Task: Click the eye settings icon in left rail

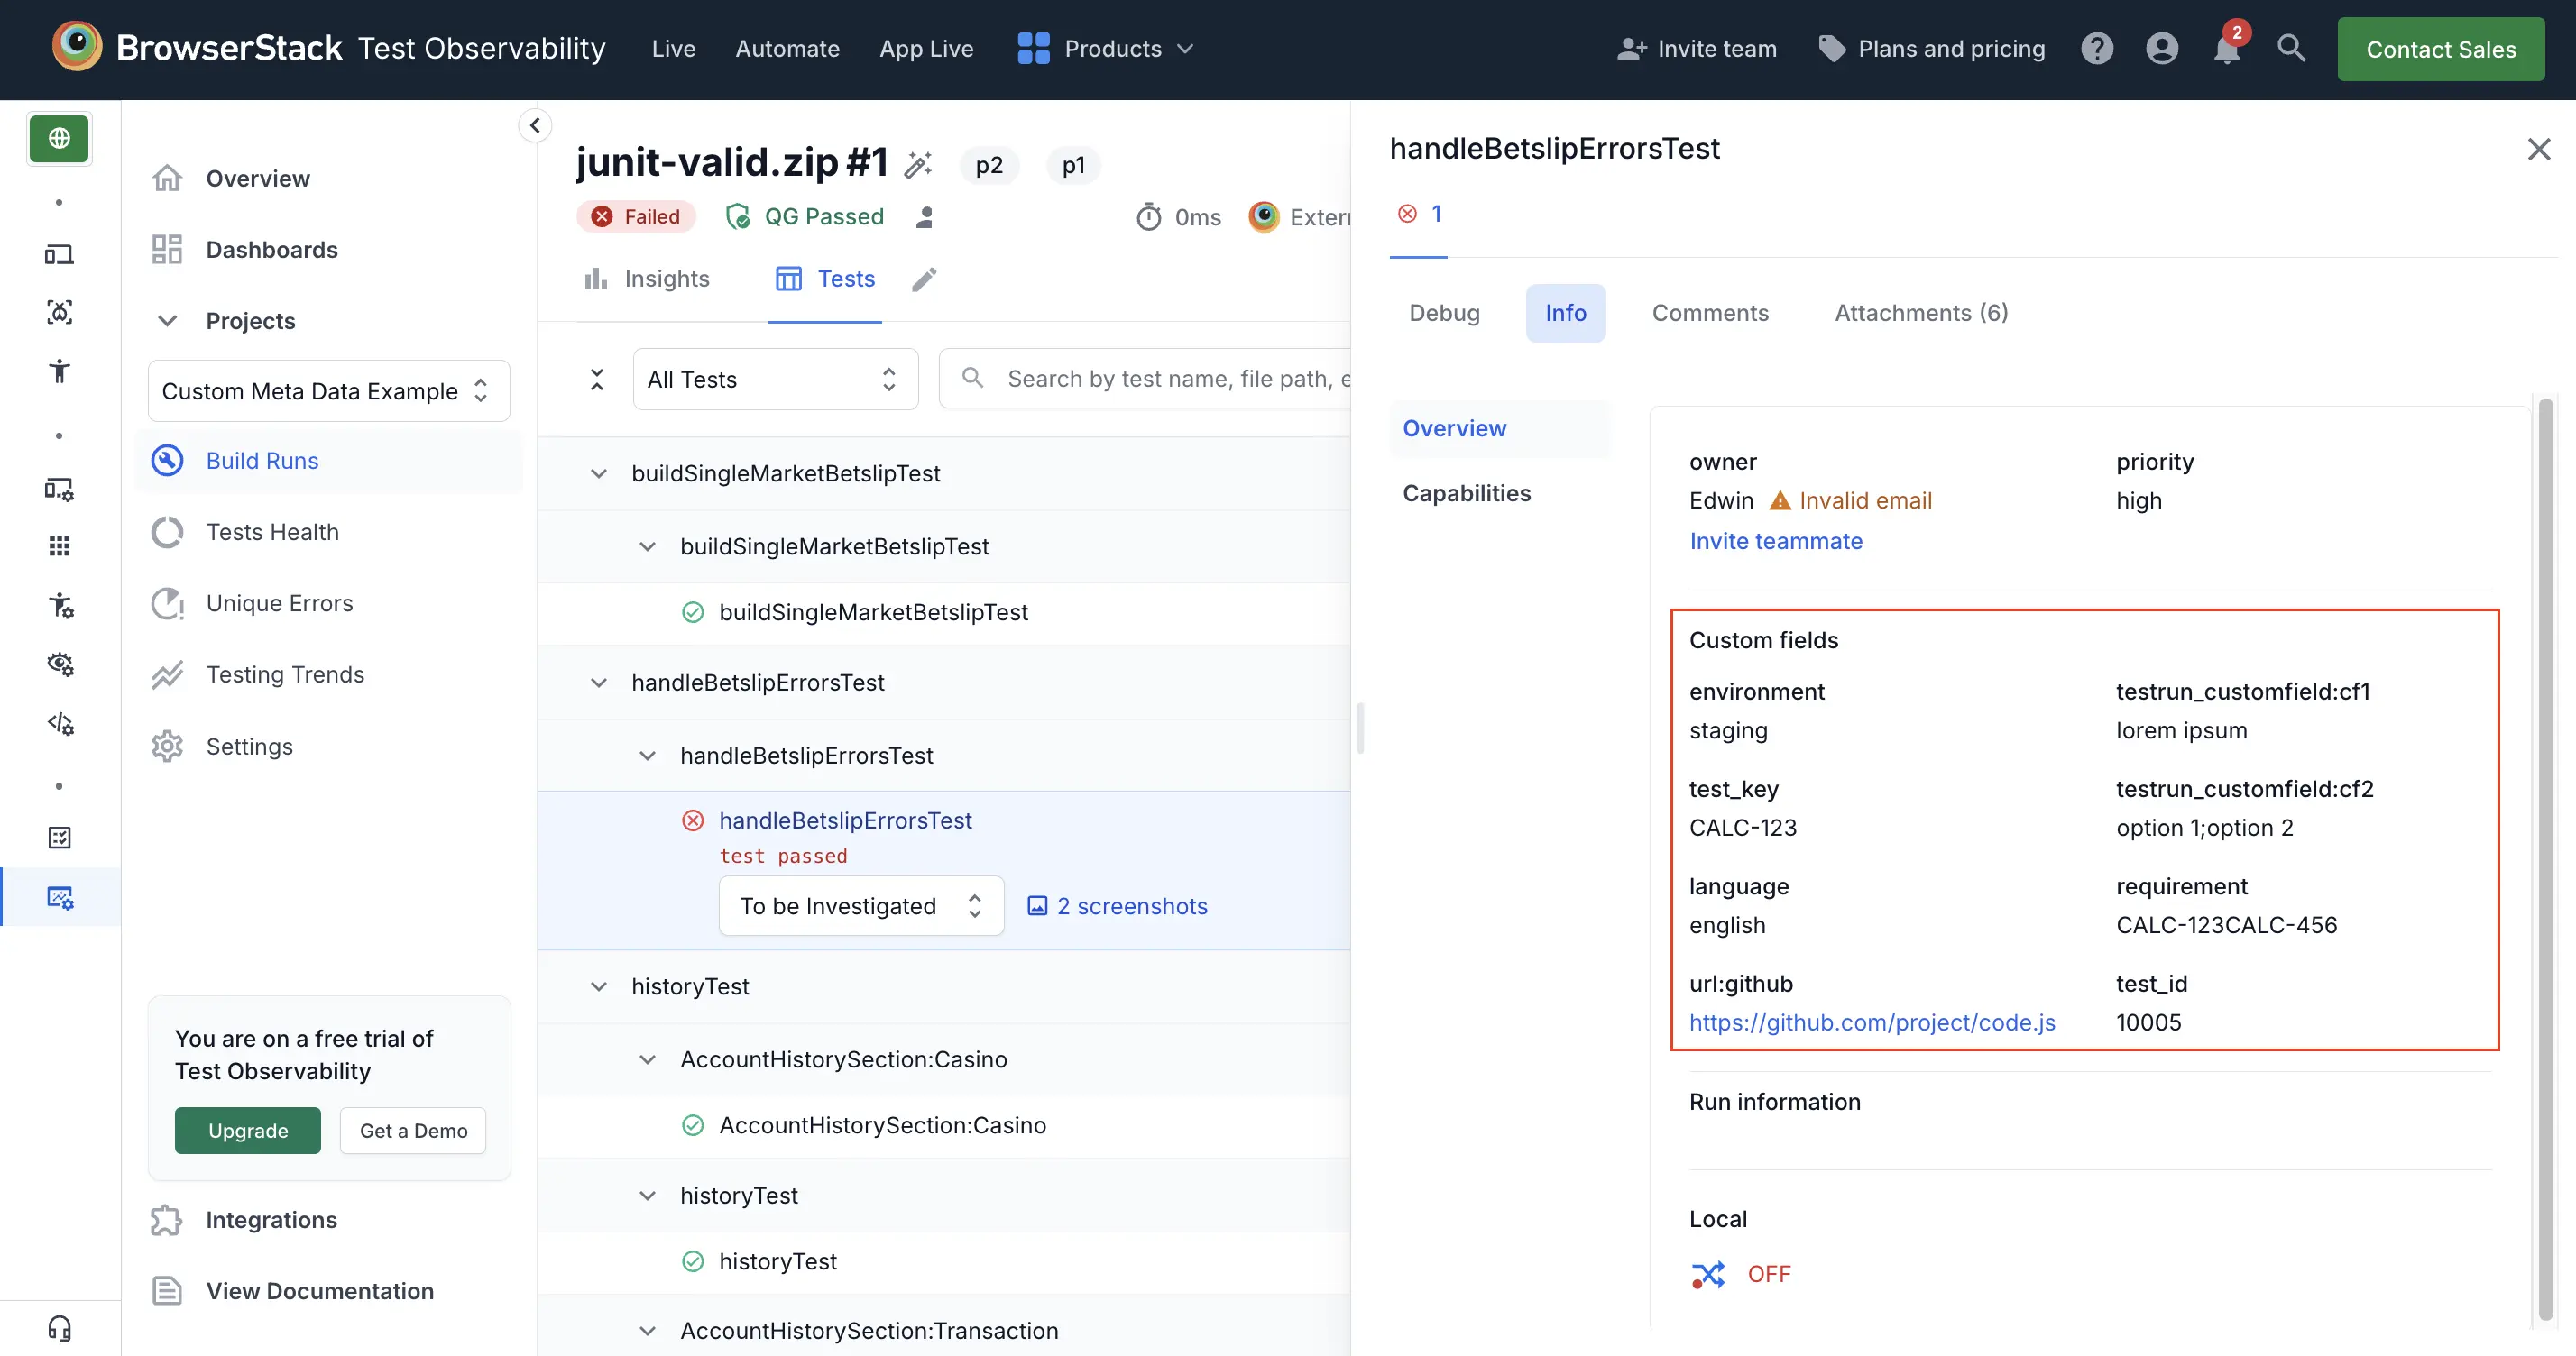Action: click(x=60, y=664)
